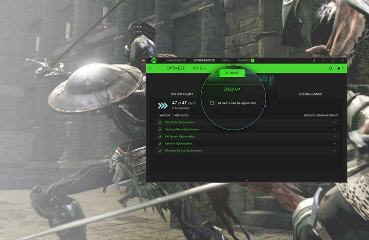Select the Optimize sub-tab

(175, 68)
